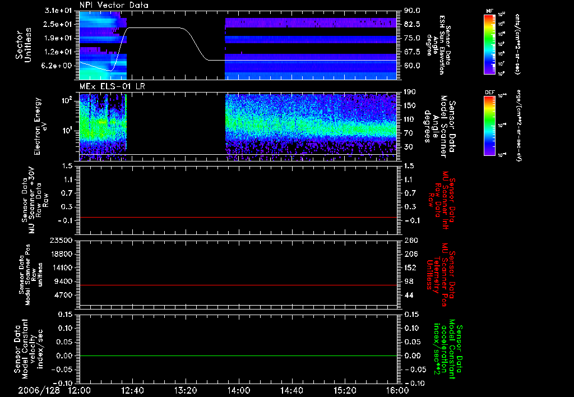The image size is (574, 397).
Task: Click the '4700' scanner position tick
Action: point(64,295)
